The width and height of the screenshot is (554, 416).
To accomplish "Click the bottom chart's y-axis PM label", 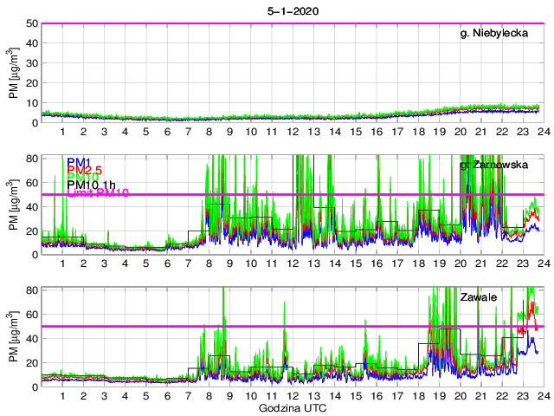I will [14, 336].
